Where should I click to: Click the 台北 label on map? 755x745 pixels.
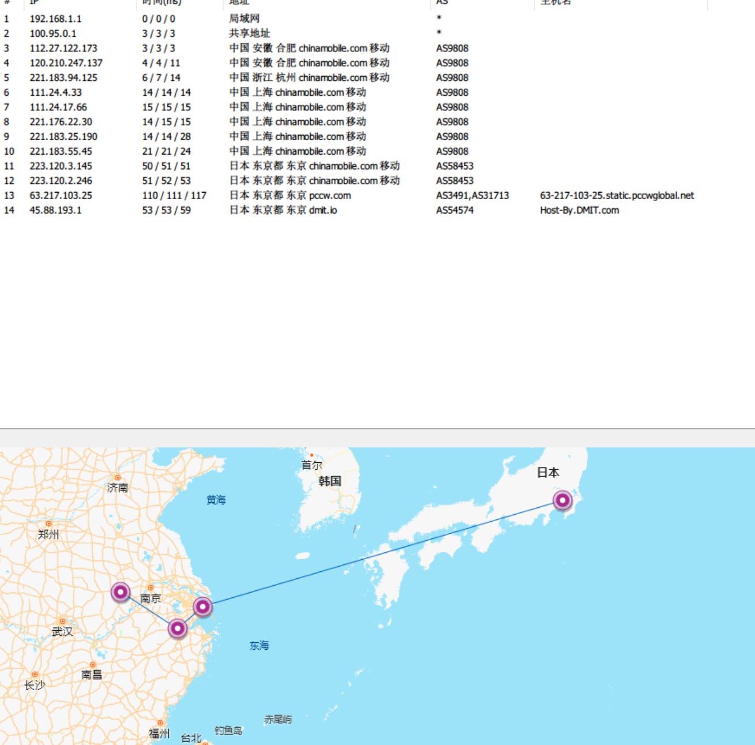click(191, 738)
